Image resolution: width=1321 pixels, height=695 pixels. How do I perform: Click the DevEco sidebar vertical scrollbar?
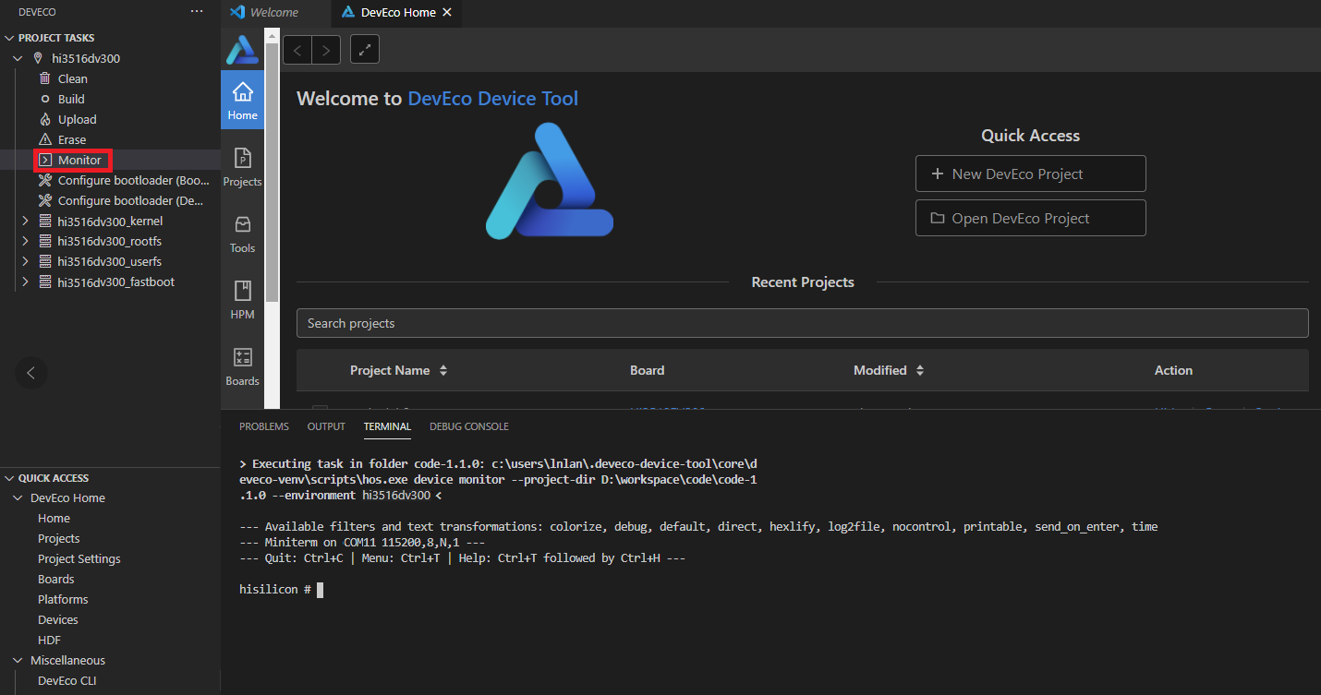(272, 171)
